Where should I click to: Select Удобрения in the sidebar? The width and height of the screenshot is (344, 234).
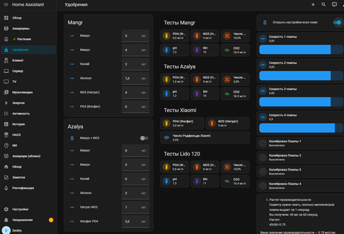[29, 50]
